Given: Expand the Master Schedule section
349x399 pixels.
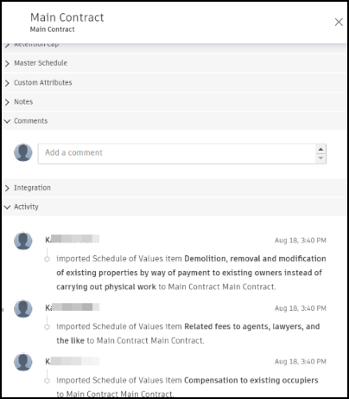Looking at the screenshot, I should point(174,63).
